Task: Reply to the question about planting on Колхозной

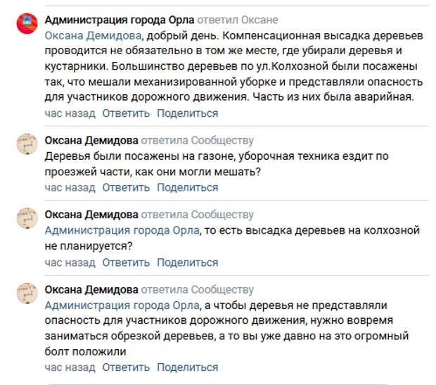Action: coord(126,263)
